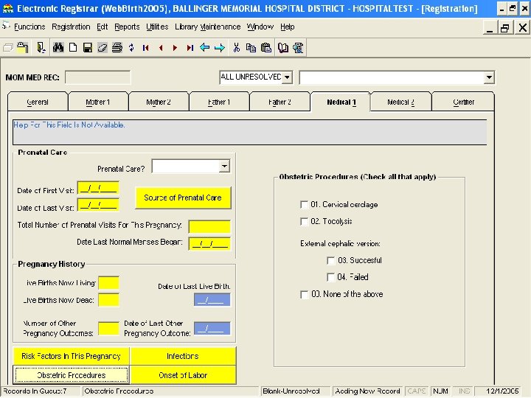Go to the first record
This screenshot has height=398, width=531.
(x=145, y=47)
